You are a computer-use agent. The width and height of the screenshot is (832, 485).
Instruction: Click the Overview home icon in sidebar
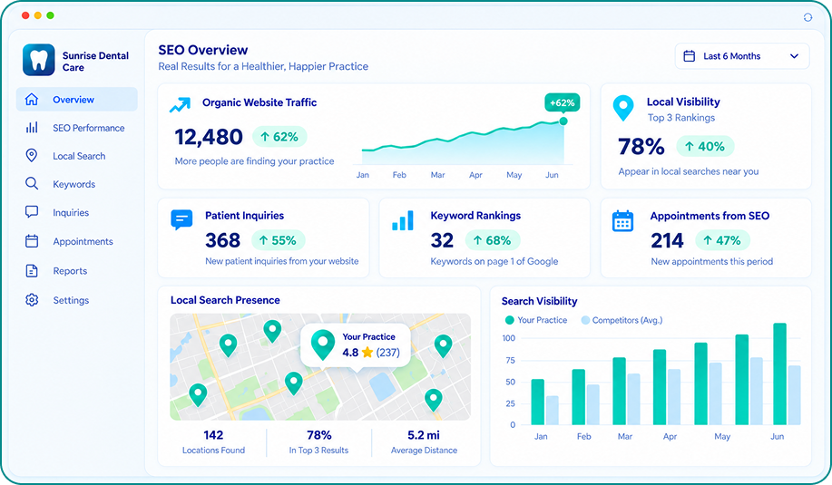point(32,99)
